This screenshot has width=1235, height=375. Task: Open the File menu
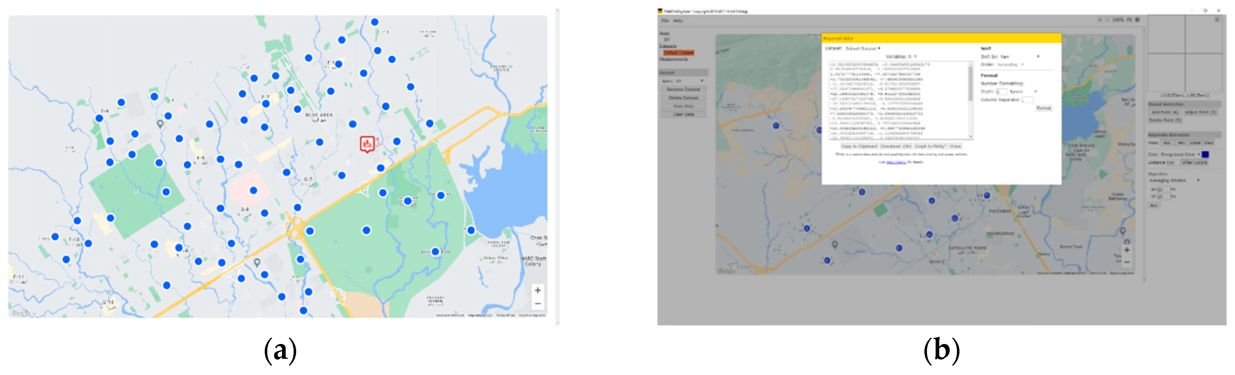665,21
